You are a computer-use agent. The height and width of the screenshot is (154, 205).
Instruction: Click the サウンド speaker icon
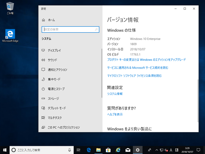coord(43,60)
